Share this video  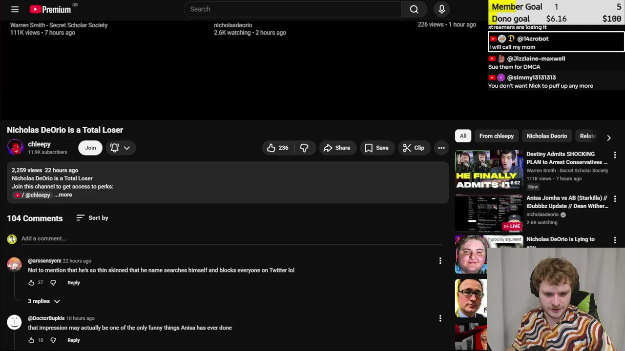tap(337, 148)
